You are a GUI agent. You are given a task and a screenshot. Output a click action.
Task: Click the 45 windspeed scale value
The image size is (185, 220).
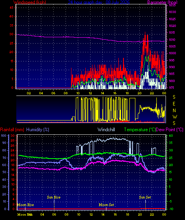pyautogui.click(x=12, y=8)
